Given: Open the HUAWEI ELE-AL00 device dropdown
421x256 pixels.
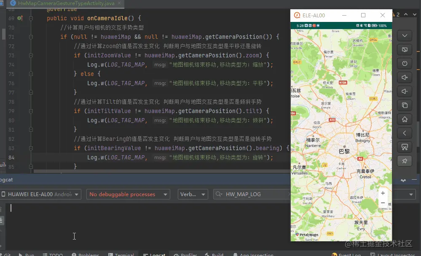Looking at the screenshot, I should point(40,194).
